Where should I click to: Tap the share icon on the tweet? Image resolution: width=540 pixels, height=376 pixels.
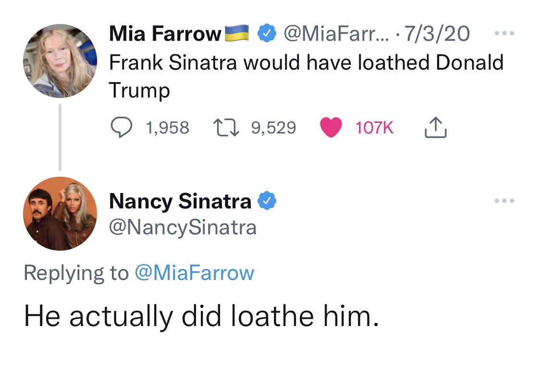tap(436, 127)
